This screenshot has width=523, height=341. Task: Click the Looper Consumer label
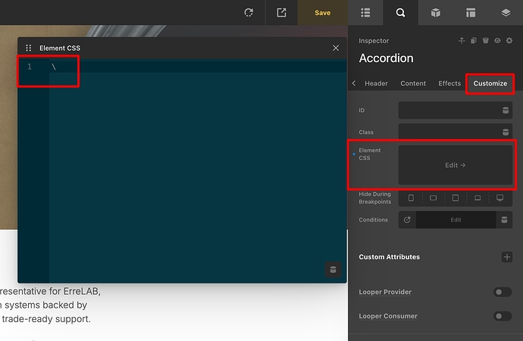(388, 316)
